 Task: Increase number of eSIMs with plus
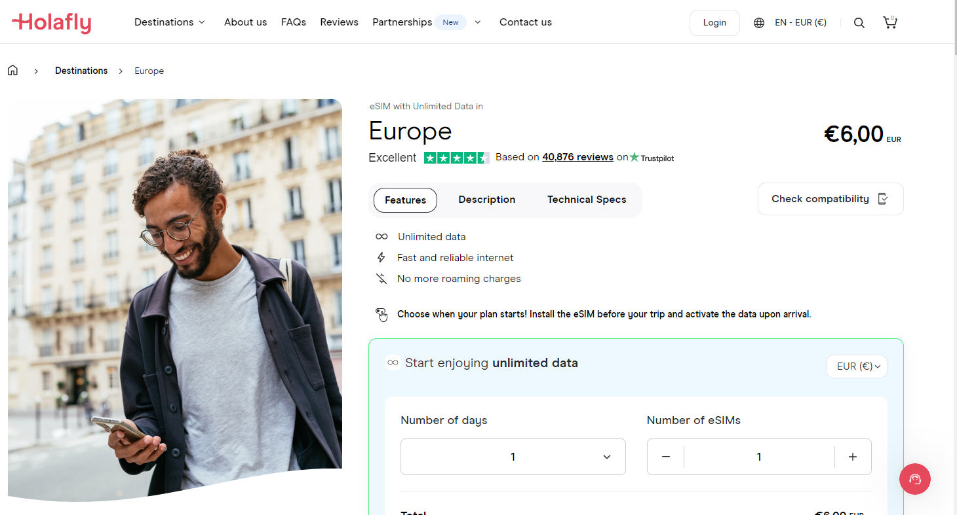(852, 457)
